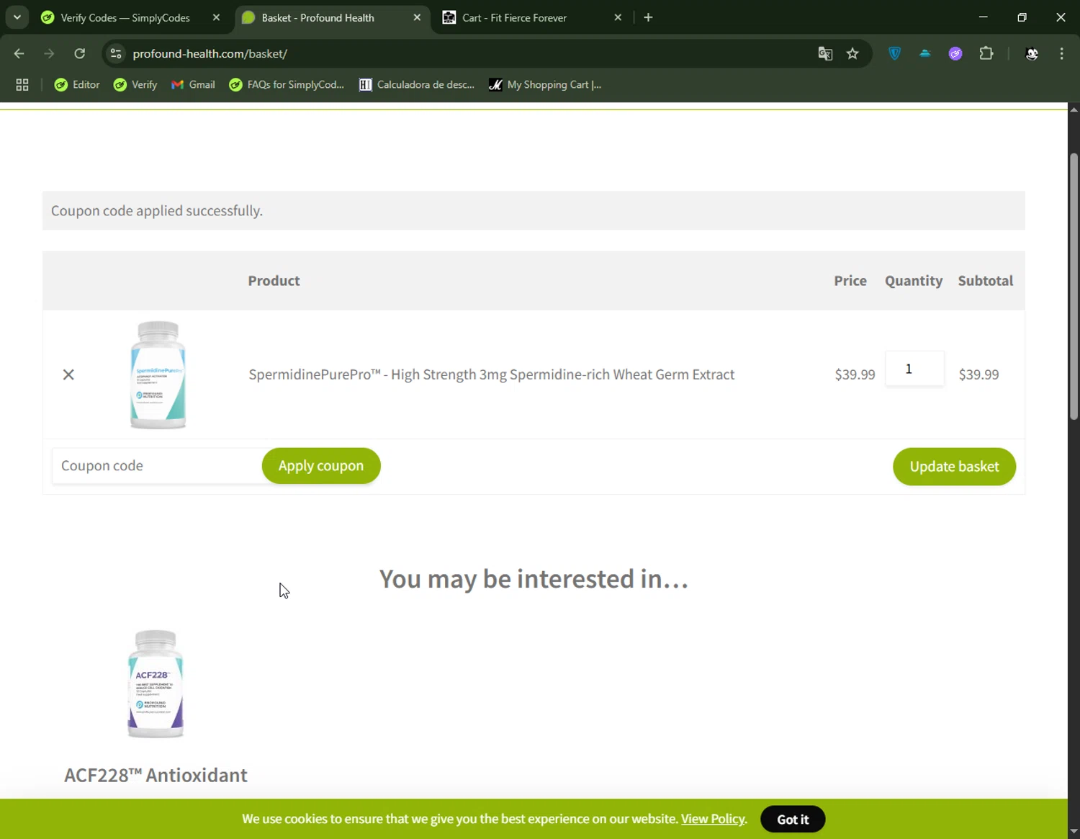
Task: Click the Update basket button
Action: 954,467
